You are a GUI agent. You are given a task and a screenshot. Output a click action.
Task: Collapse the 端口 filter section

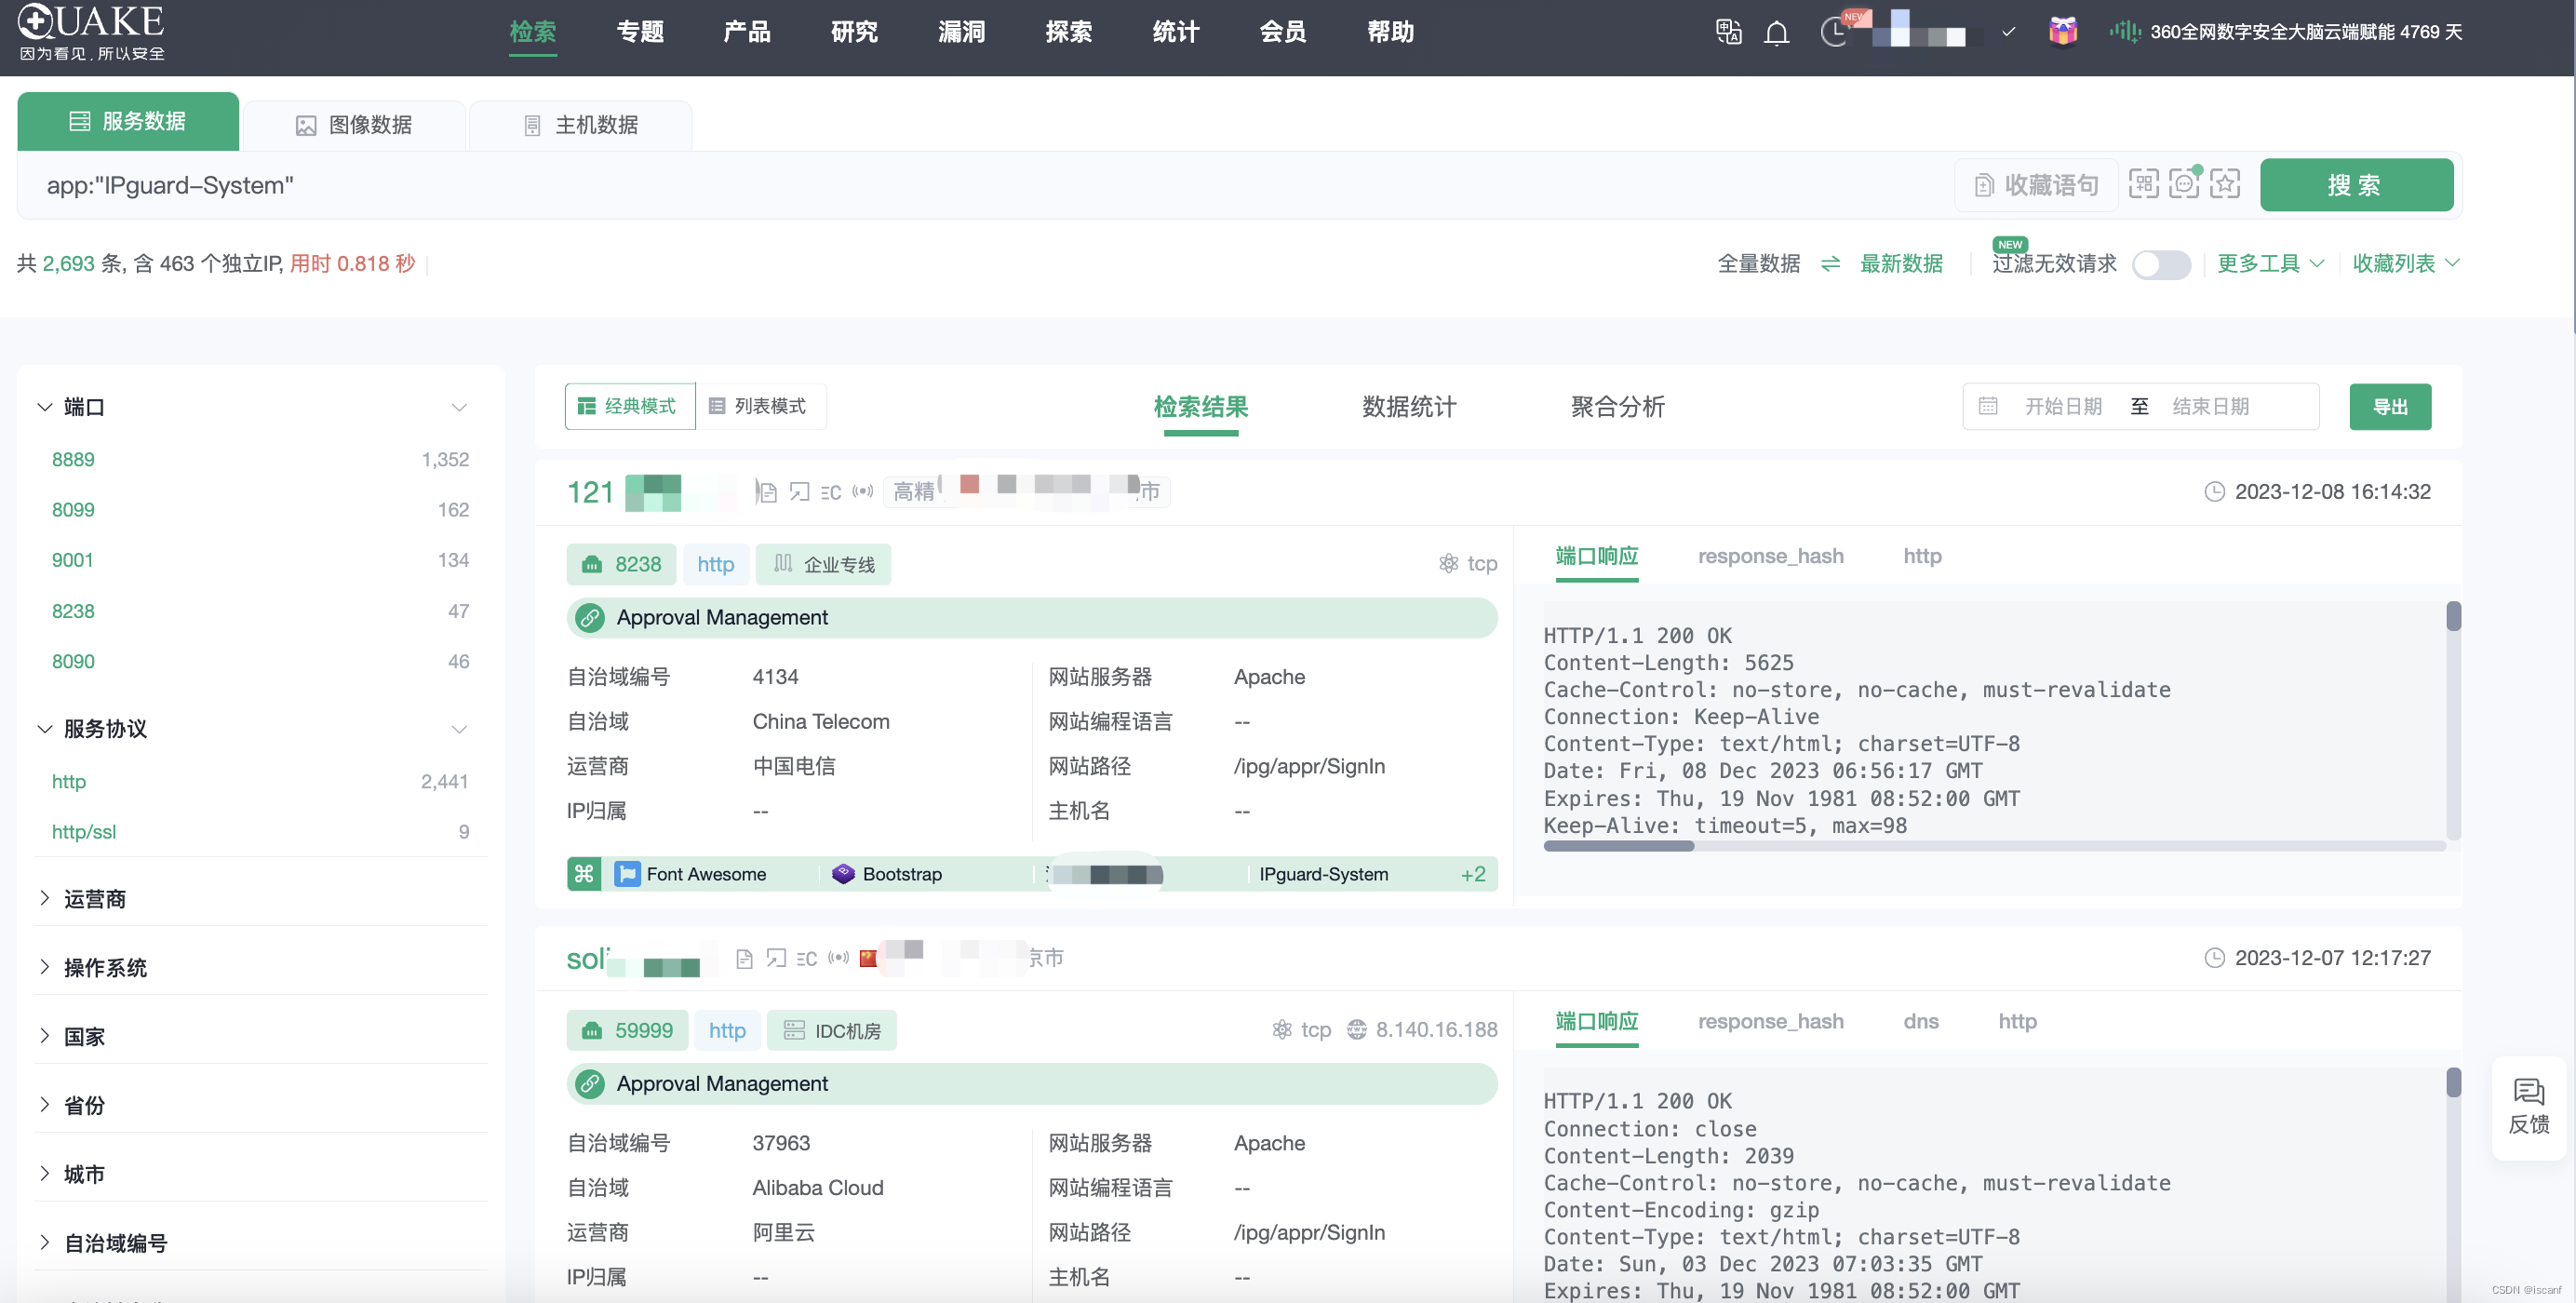click(x=459, y=407)
